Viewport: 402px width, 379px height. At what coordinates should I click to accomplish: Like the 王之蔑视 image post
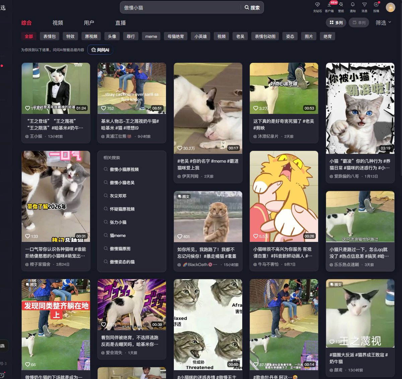[x=332, y=342]
